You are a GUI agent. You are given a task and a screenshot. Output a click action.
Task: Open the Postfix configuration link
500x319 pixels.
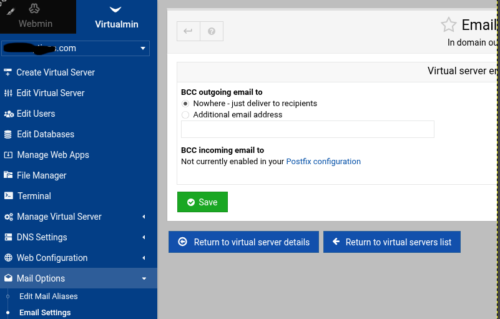tap(323, 162)
